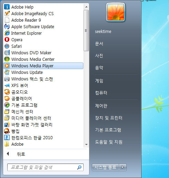Open 한컴오피스 한글 2010 icon
This screenshot has height=178, width=169.
[7, 137]
